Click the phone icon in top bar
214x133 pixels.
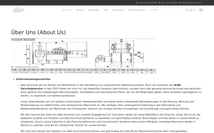[137, 3]
